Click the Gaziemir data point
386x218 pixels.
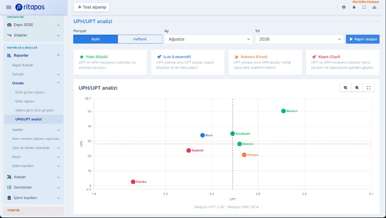(x=188, y=150)
